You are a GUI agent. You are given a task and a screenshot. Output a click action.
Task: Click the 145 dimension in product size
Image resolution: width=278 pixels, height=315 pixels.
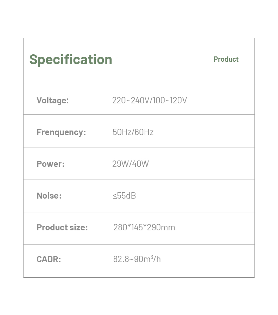[x=137, y=228]
